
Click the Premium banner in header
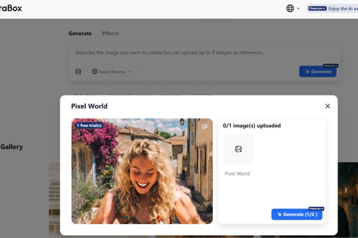click(x=332, y=9)
